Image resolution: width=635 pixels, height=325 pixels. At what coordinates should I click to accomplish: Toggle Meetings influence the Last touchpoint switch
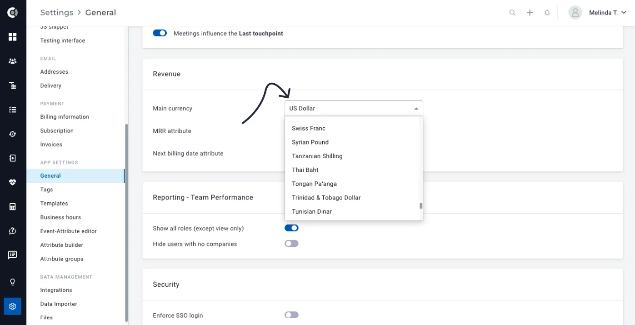click(x=160, y=33)
